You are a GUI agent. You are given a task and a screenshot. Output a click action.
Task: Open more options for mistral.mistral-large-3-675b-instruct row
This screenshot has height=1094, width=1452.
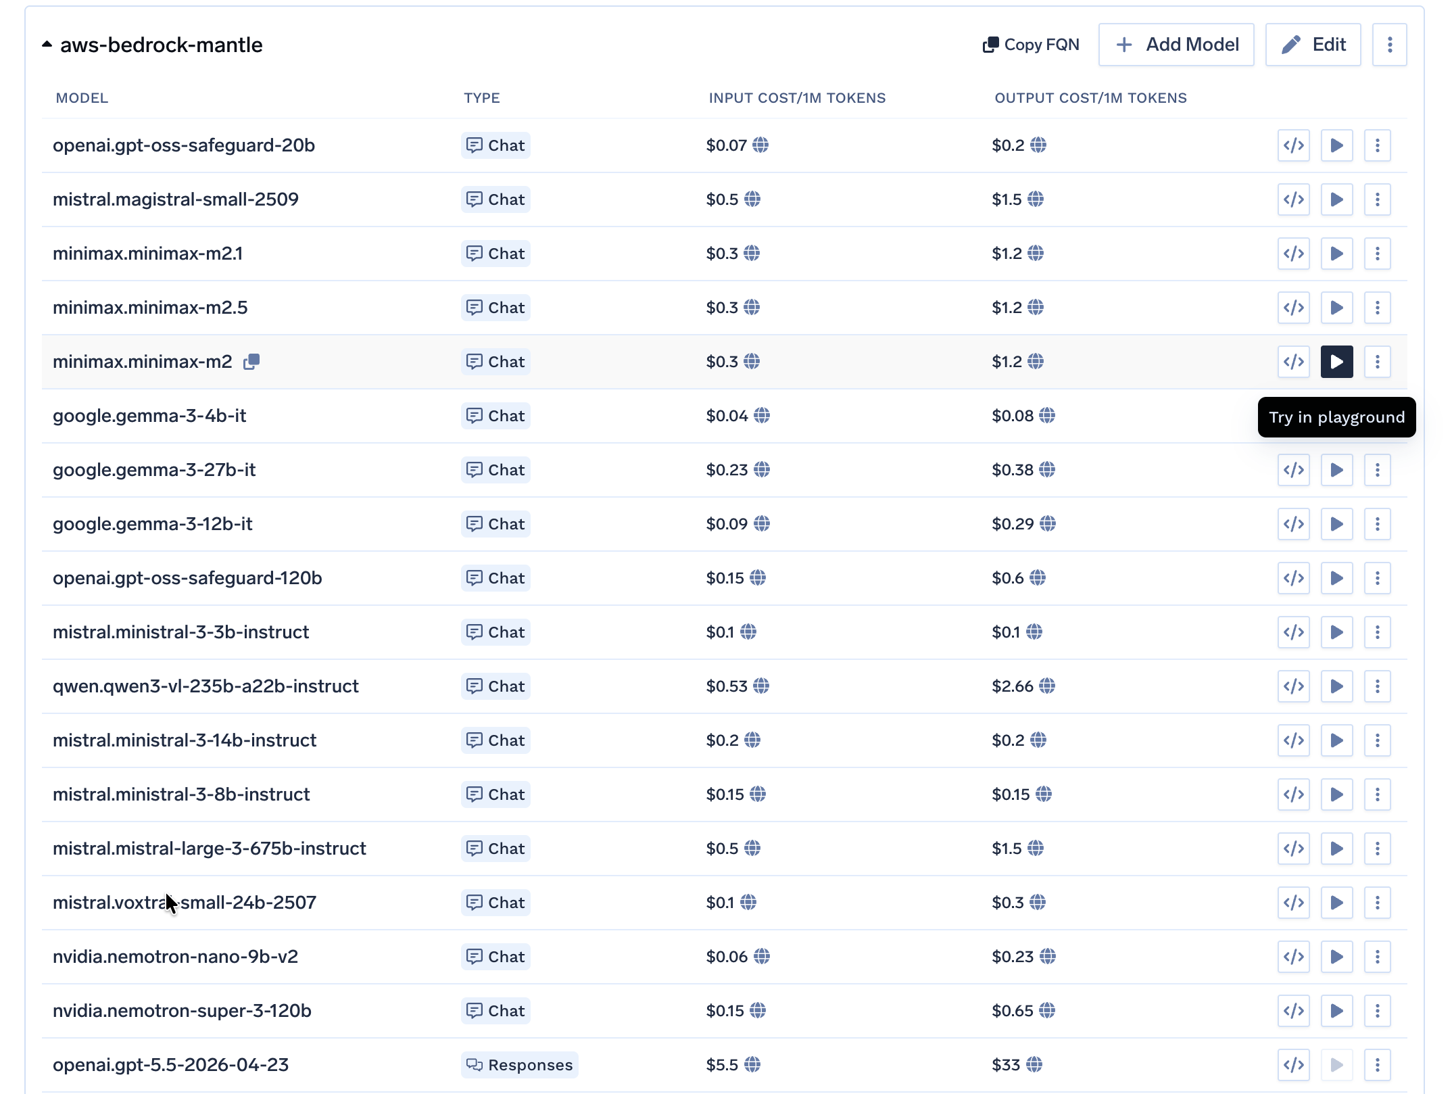point(1378,849)
